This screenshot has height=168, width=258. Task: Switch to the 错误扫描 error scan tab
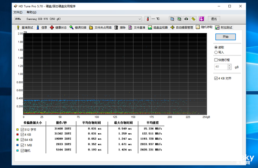point(78,27)
